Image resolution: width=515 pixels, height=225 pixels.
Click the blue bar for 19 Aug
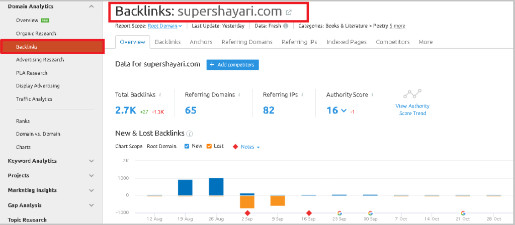pyautogui.click(x=185, y=188)
